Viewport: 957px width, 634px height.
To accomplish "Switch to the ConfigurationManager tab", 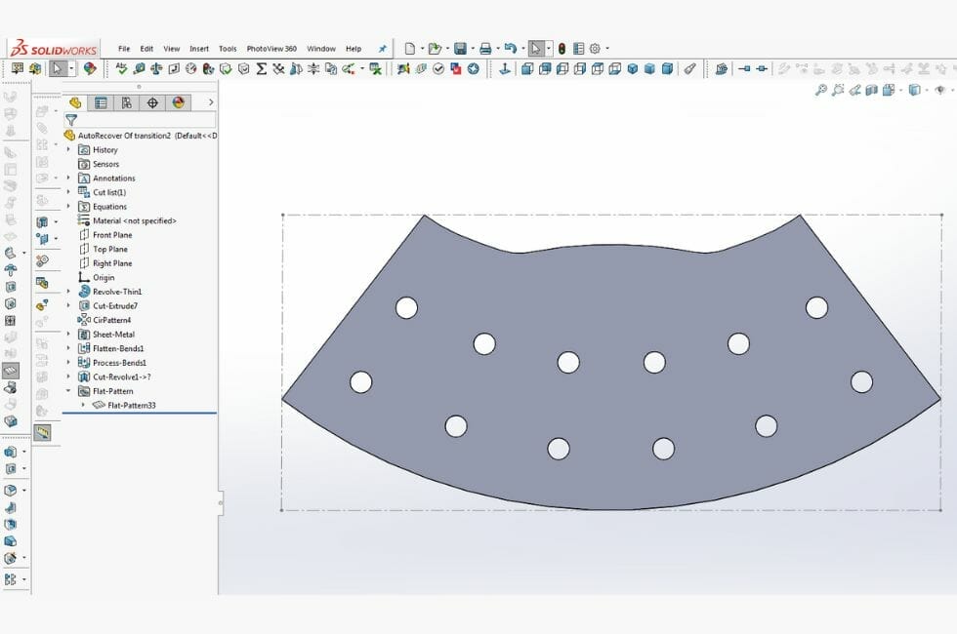I will [126, 100].
